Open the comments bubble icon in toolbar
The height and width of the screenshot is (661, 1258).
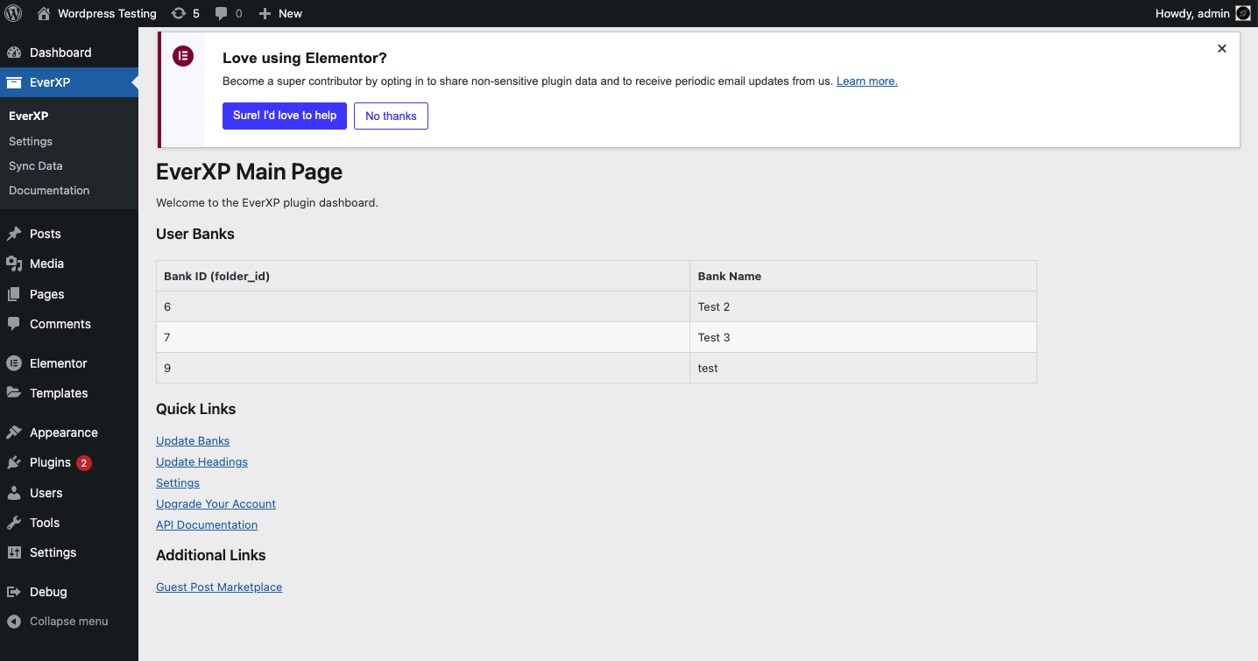point(222,13)
